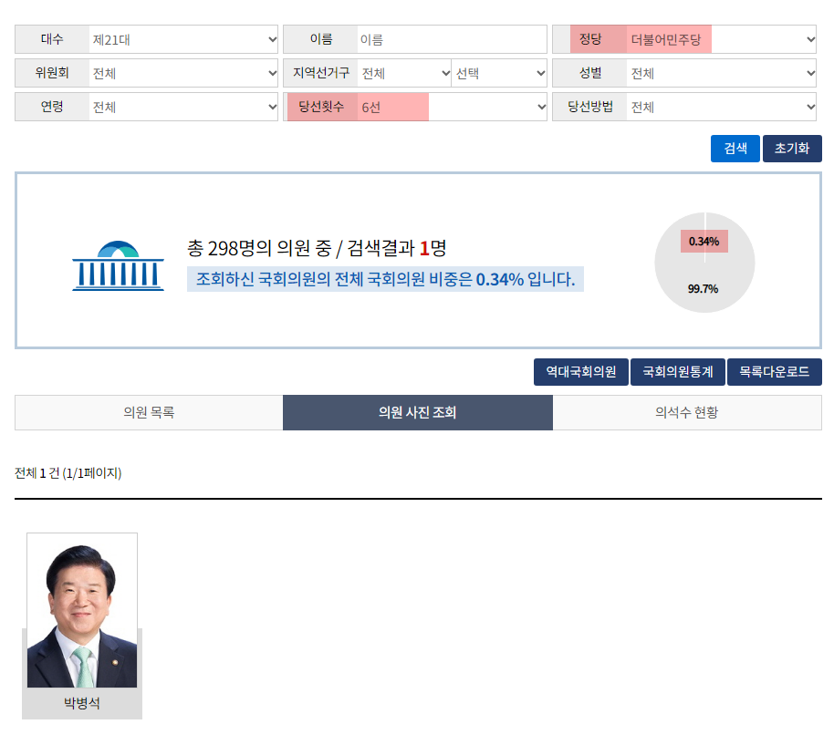Click the pie chart of member ratio
Image resolution: width=834 pixels, height=745 pixels.
coord(704,264)
